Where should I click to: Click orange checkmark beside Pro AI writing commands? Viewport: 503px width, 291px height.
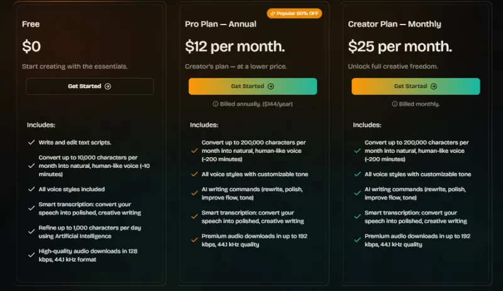[x=194, y=194]
